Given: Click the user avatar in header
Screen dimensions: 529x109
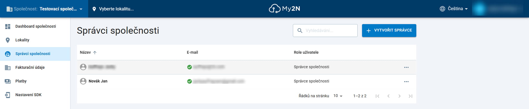Looking at the screenshot, I should click(480, 9).
